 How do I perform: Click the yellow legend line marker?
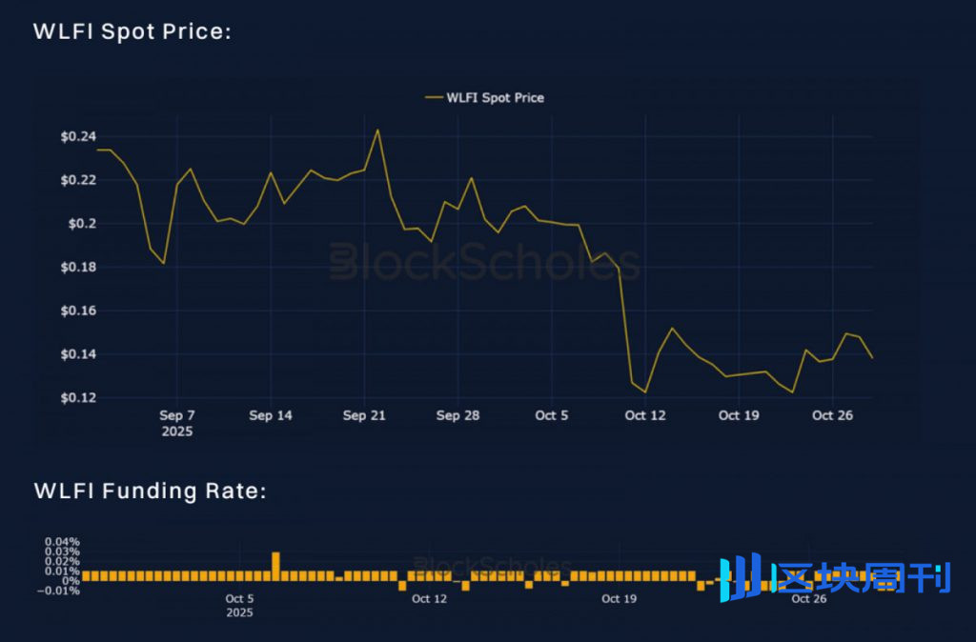432,97
